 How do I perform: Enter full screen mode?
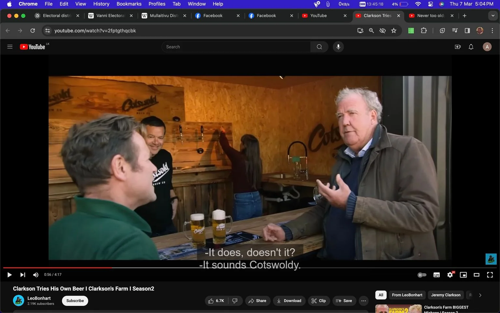click(490, 275)
